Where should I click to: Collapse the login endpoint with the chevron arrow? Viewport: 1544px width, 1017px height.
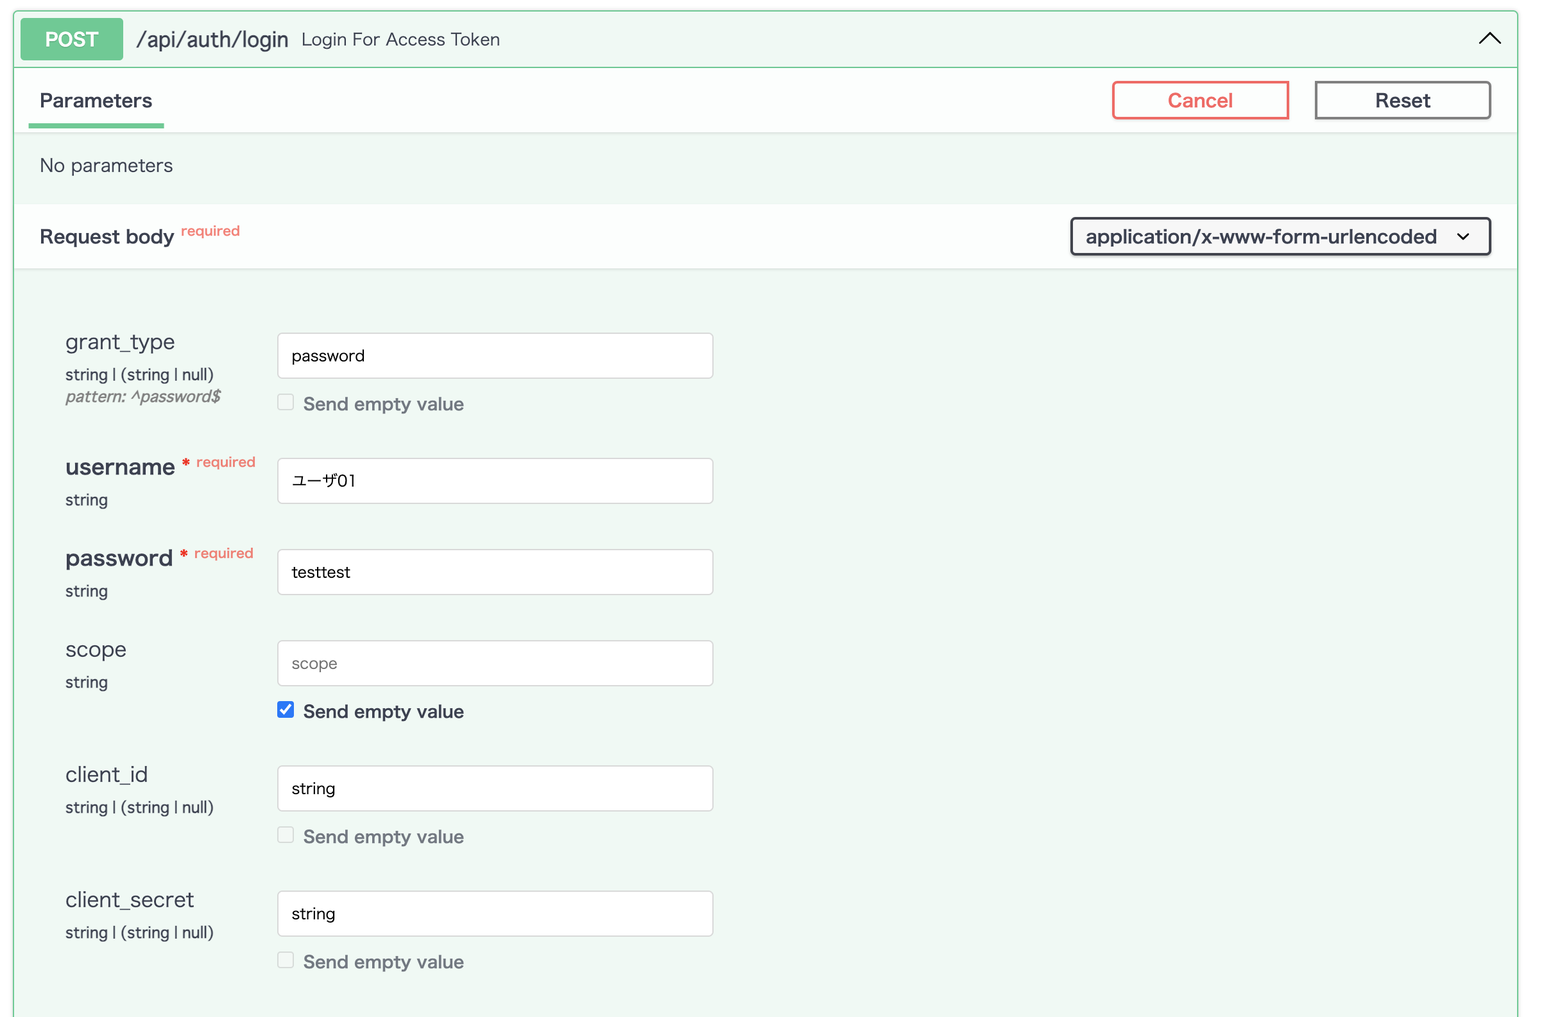point(1489,39)
